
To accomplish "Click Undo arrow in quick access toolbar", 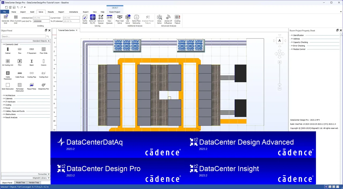I will pos(18,7).
